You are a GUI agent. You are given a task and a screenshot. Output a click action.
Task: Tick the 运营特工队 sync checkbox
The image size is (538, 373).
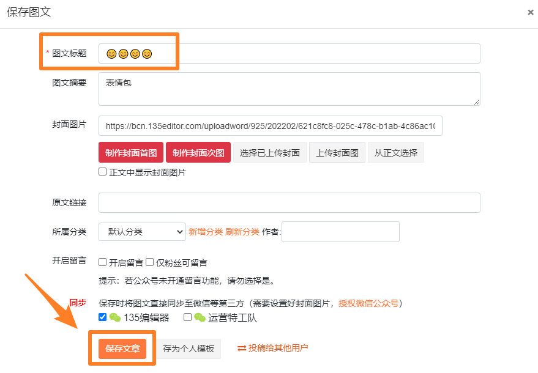pyautogui.click(x=188, y=317)
